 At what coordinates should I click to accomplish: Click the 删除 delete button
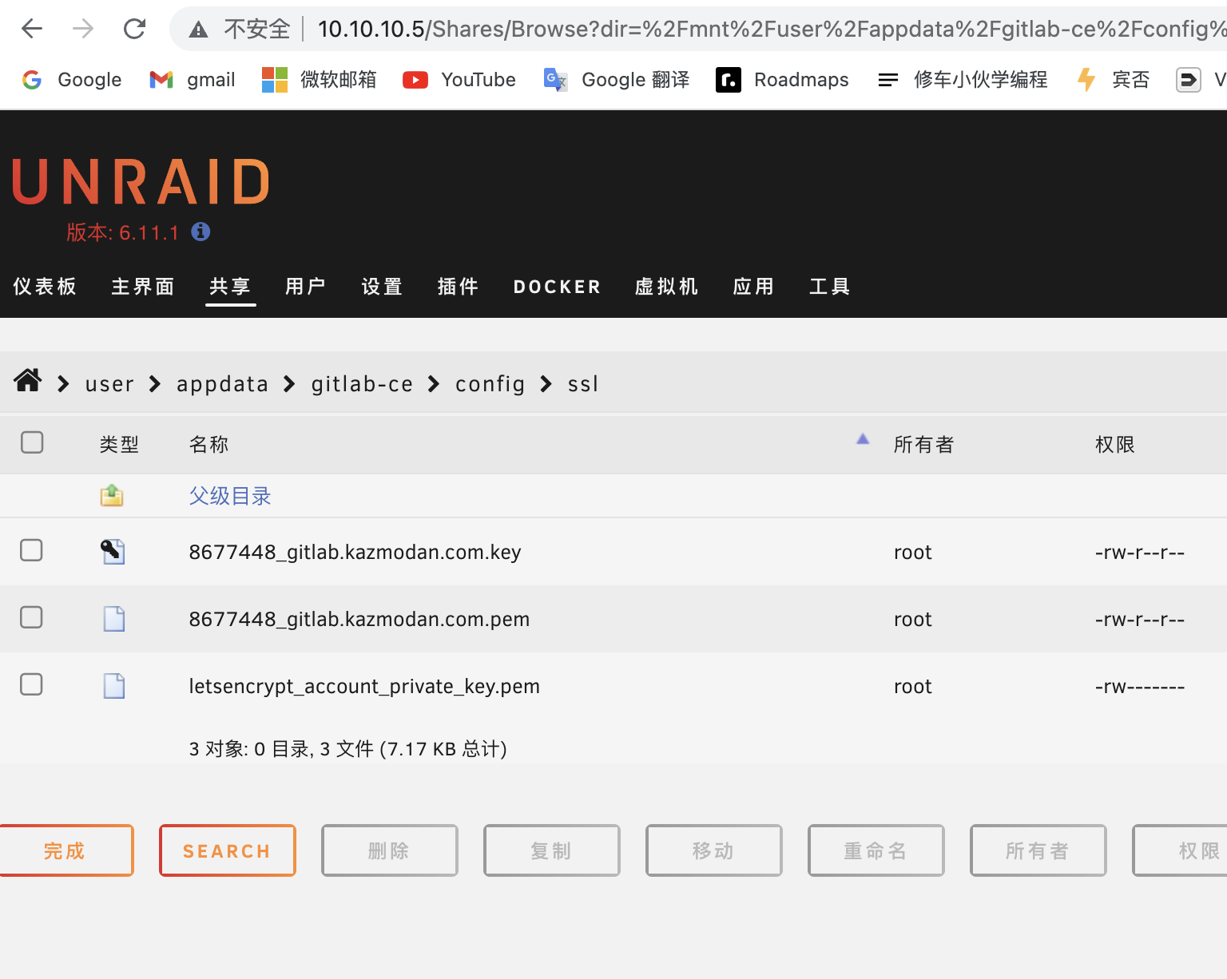[x=390, y=850]
